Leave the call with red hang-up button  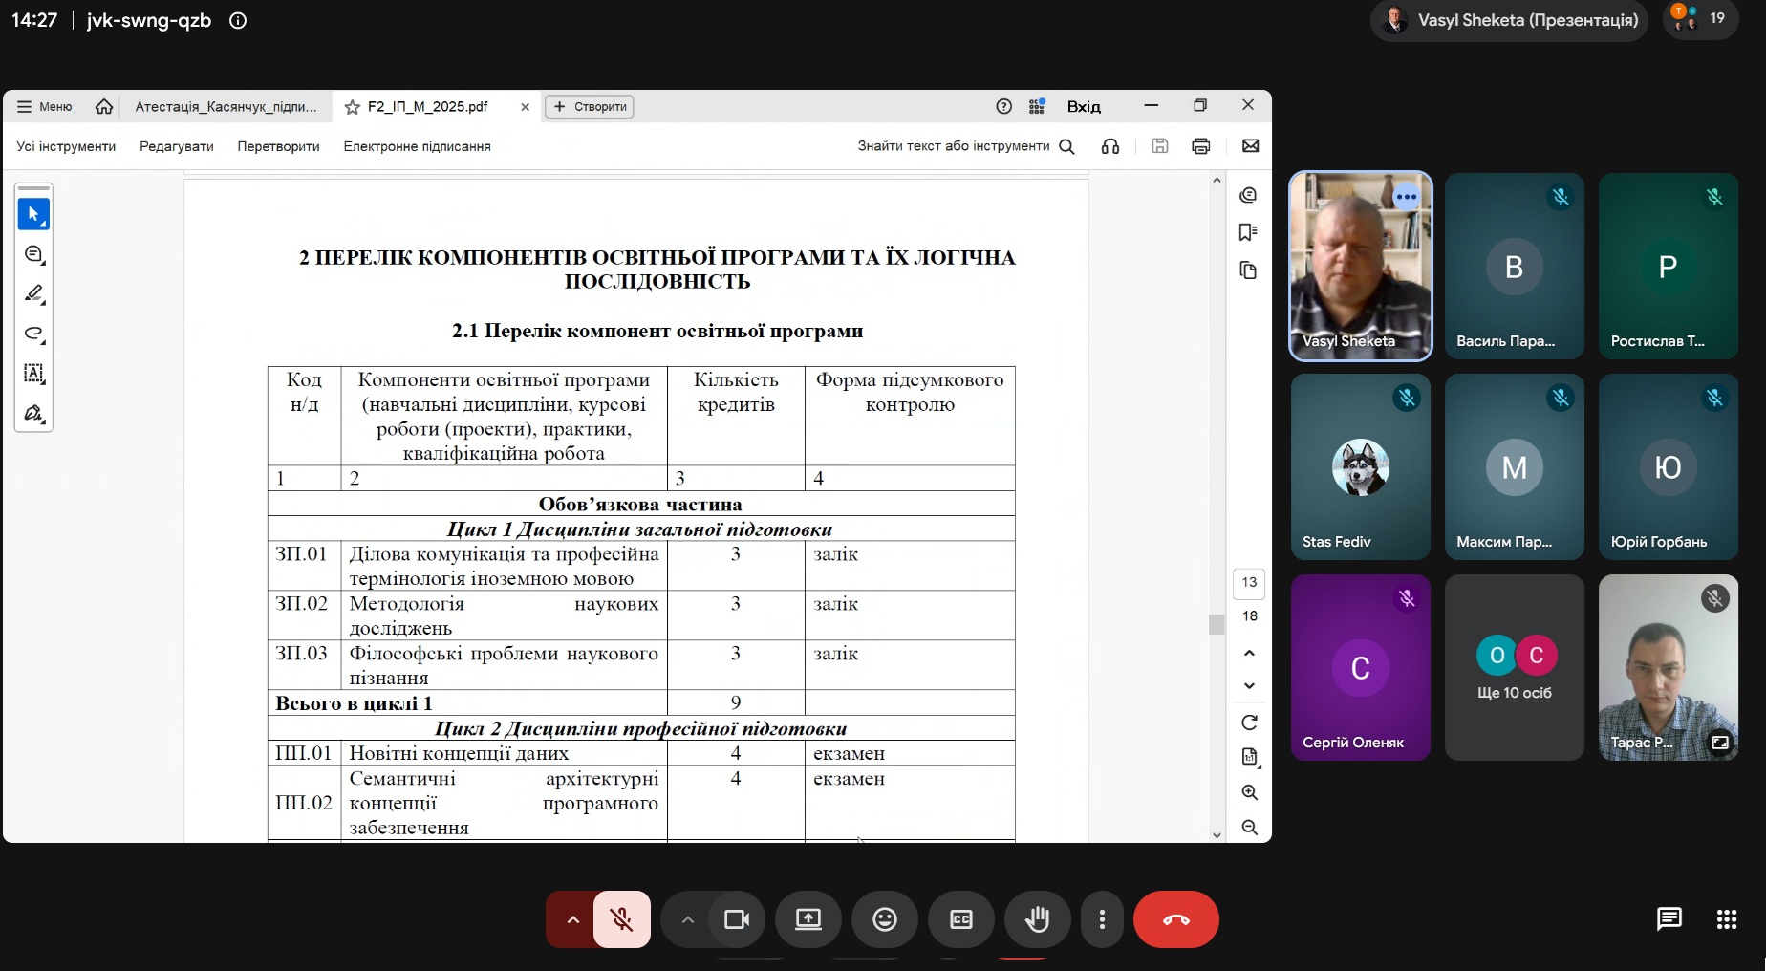pos(1176,919)
